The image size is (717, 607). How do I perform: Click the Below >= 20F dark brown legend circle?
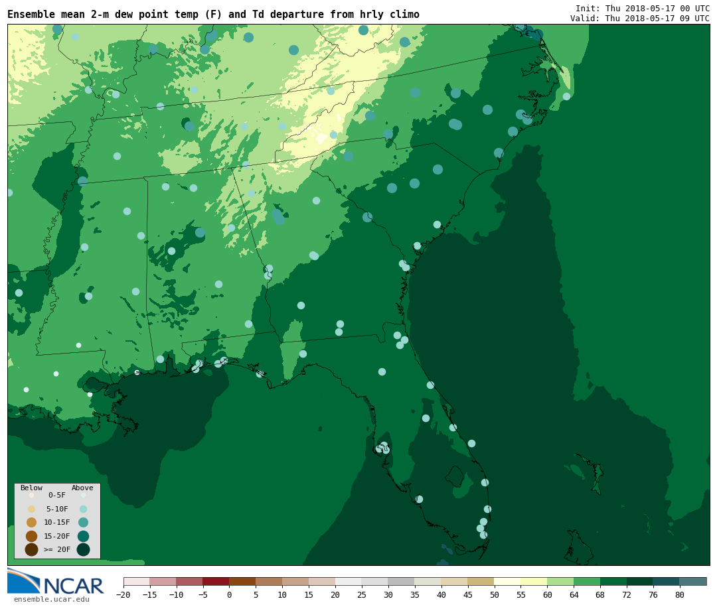pyautogui.click(x=31, y=549)
